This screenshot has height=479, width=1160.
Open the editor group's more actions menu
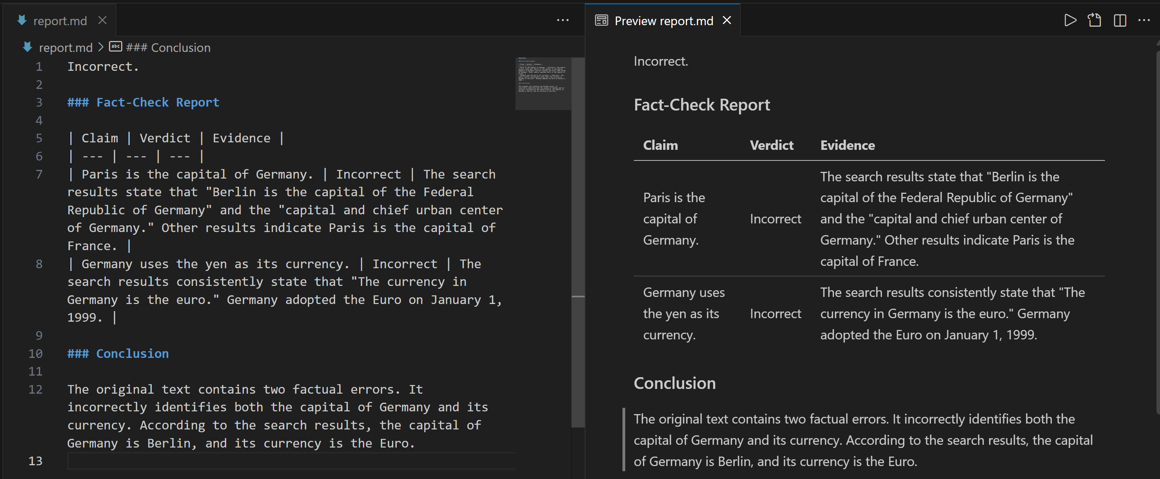563,20
